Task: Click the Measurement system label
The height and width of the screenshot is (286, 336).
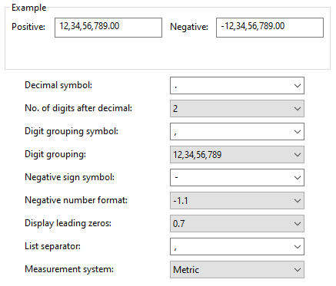Action: tap(69, 269)
